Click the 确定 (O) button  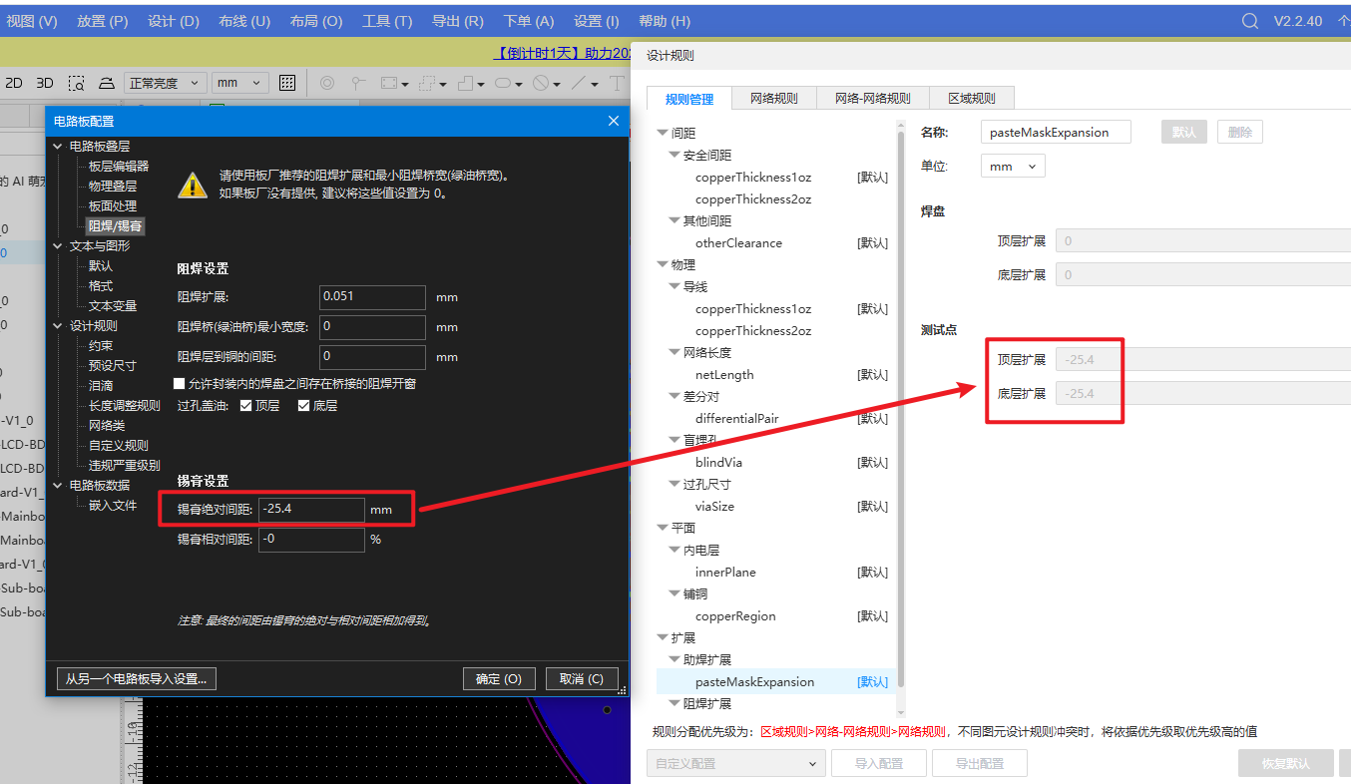499,679
